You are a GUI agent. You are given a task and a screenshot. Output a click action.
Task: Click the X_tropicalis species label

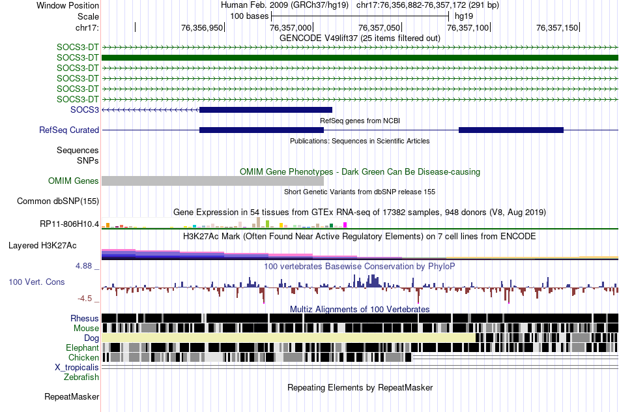(77, 368)
